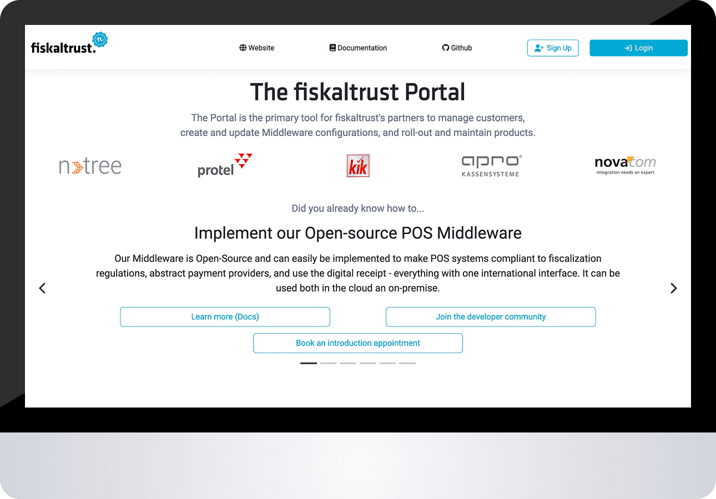Click the kik partner logo
Viewport: 716px width, 499px height.
click(358, 166)
